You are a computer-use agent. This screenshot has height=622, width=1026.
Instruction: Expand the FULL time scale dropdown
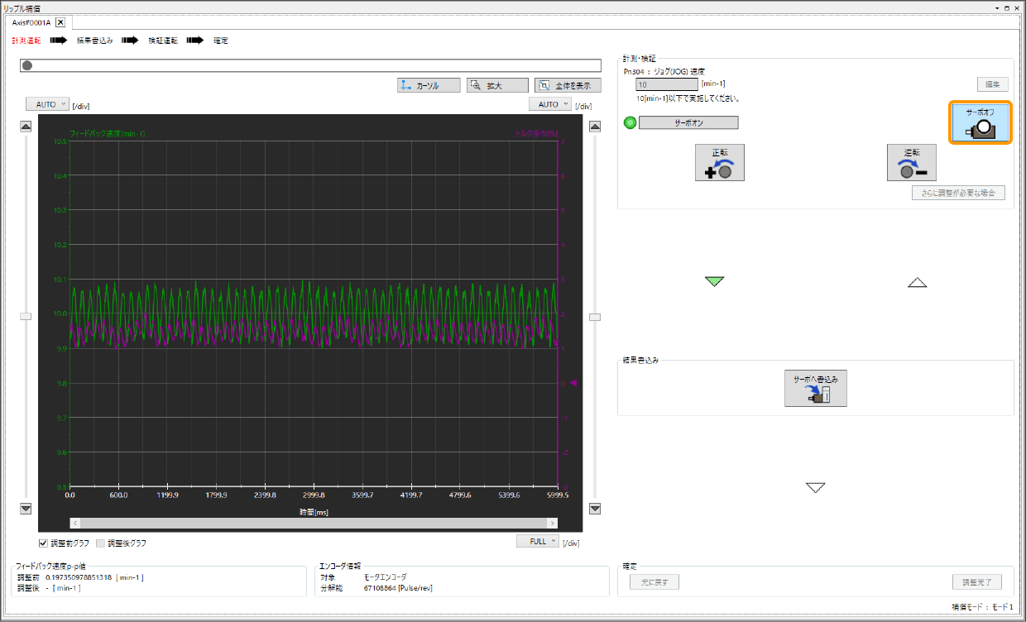coord(537,541)
